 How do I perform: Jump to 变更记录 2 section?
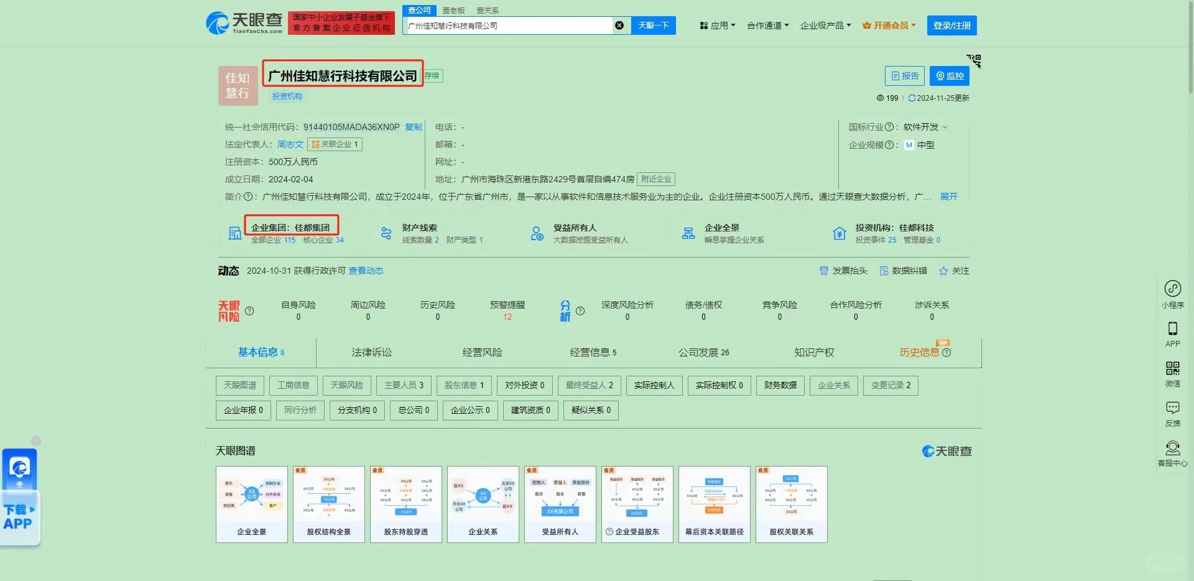(891, 386)
